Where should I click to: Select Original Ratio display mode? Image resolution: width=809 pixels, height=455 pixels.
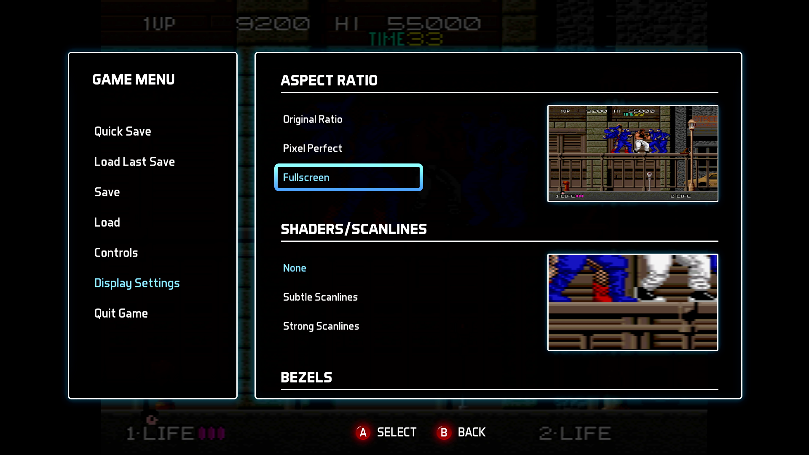click(313, 119)
